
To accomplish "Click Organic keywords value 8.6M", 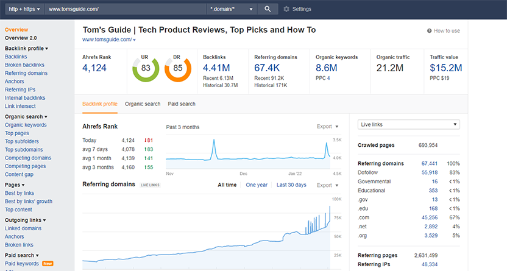I will coord(326,68).
